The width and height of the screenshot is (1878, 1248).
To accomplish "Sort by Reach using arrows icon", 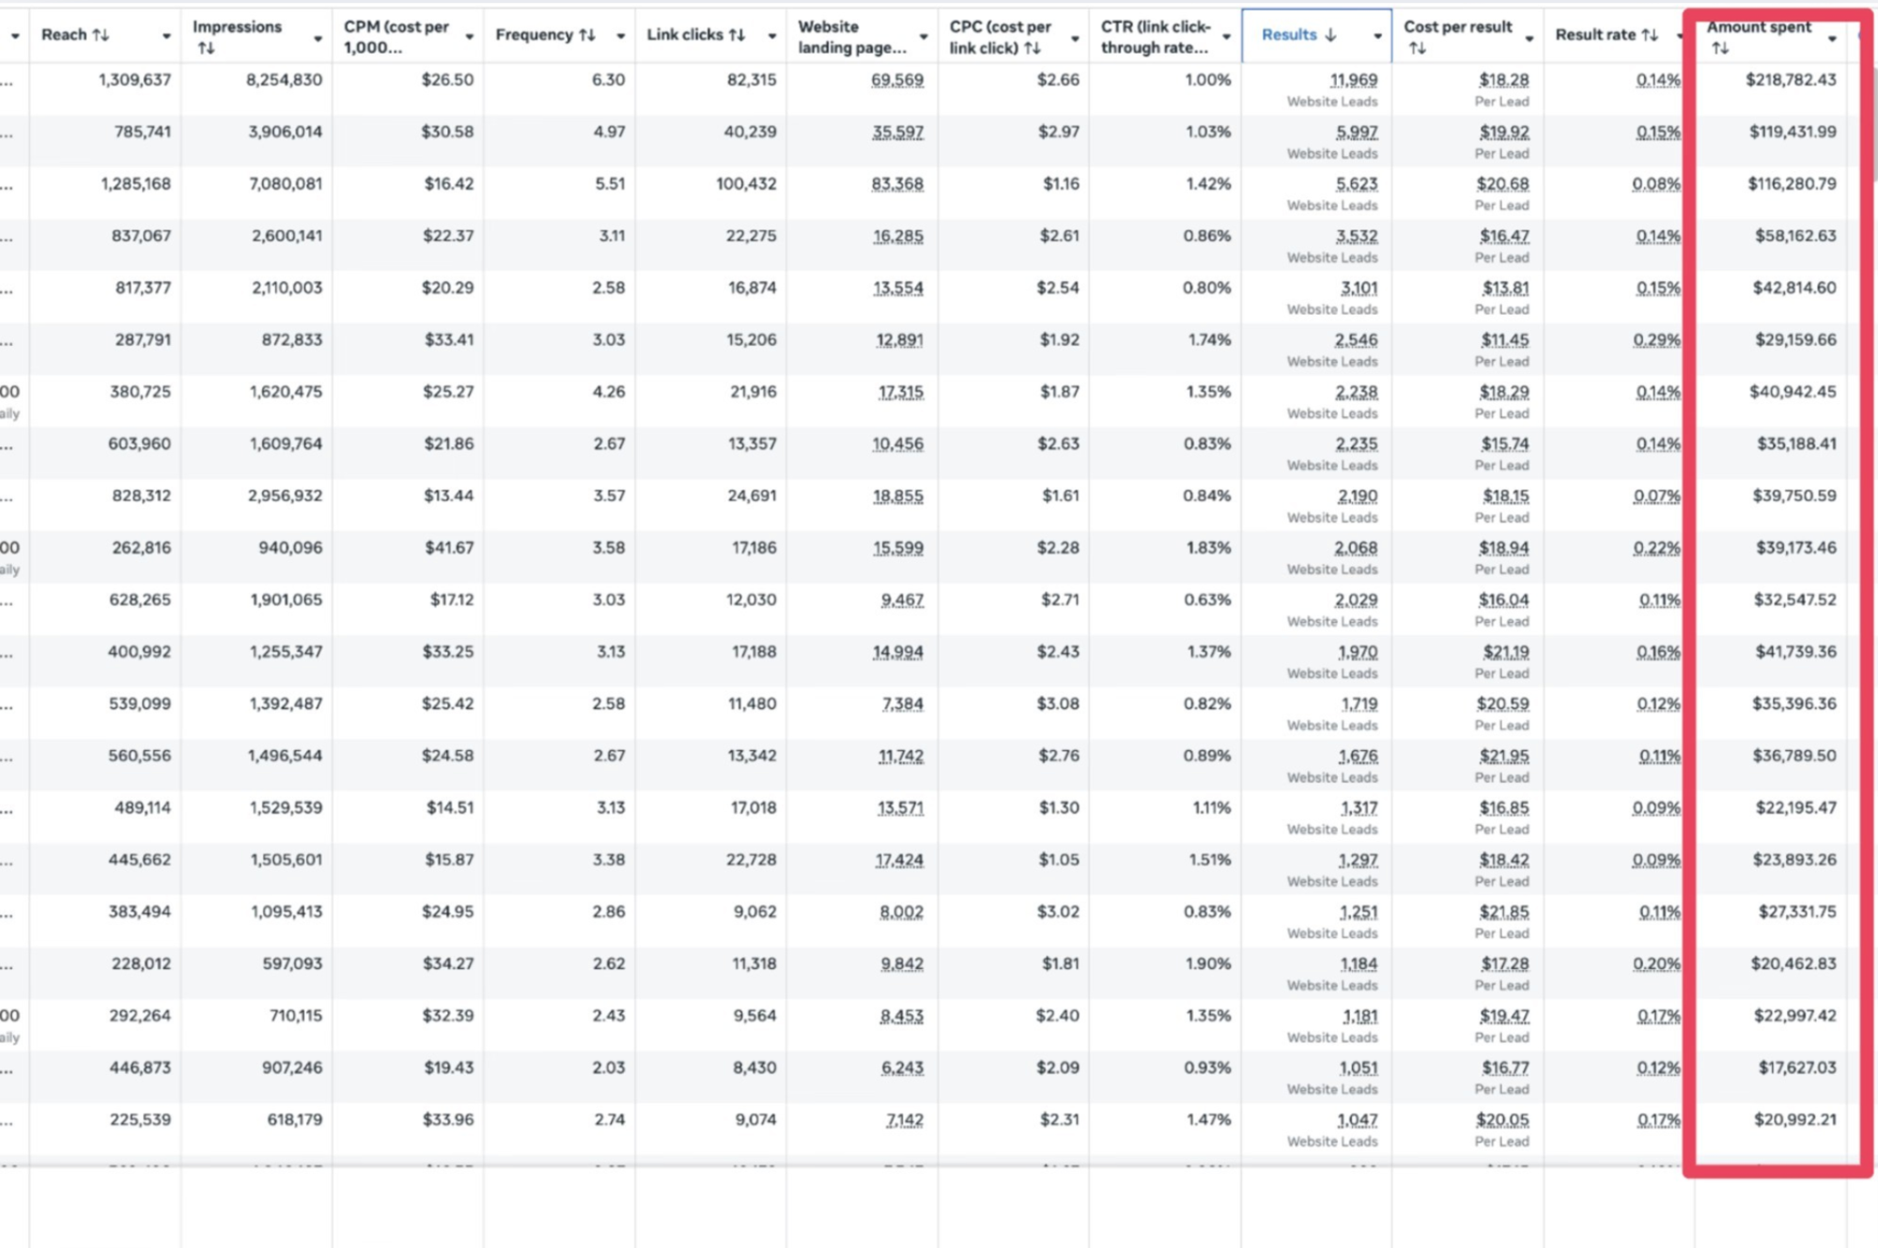I will pos(101,35).
